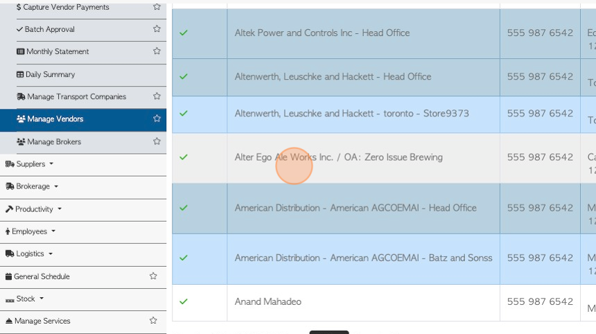The width and height of the screenshot is (596, 334).
Task: Select Altenwerth, Leuschke and Hackett - toronto - Store9373
Action: (351, 113)
